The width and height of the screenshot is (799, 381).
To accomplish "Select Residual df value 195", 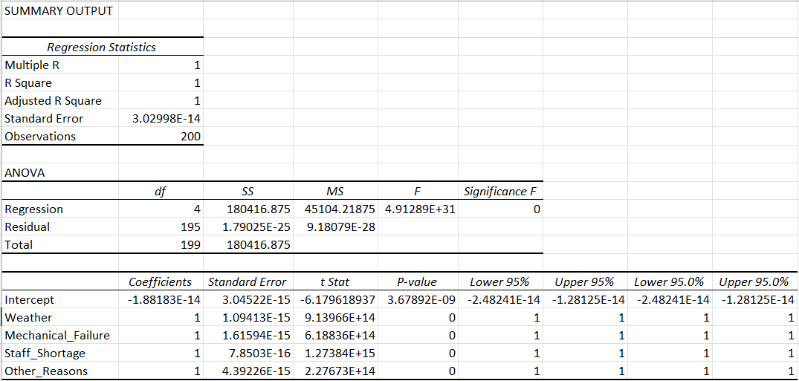I will 161,227.
